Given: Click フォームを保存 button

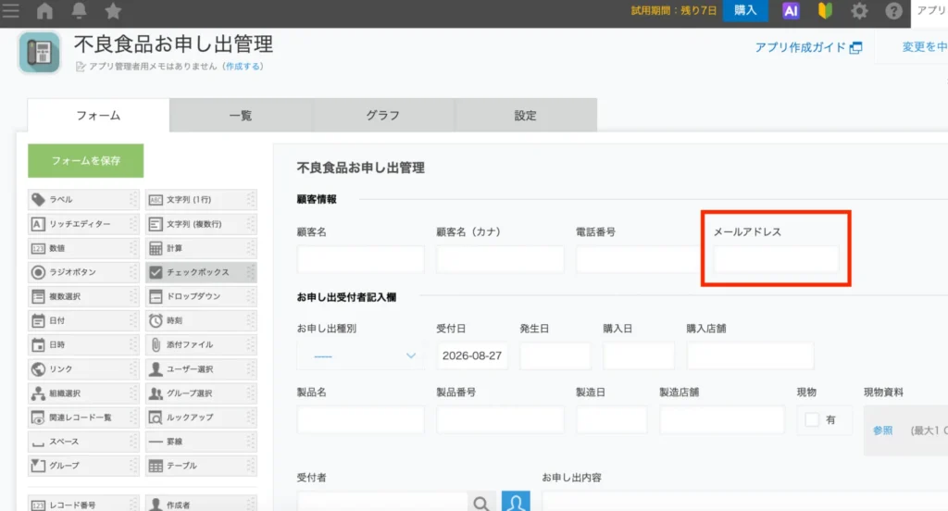Looking at the screenshot, I should 86,161.
